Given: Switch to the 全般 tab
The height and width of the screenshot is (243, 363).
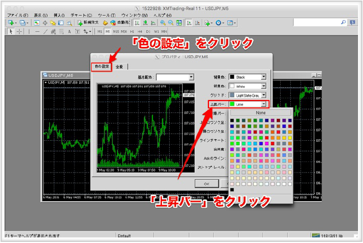Looking at the screenshot, I should pyautogui.click(x=119, y=67).
